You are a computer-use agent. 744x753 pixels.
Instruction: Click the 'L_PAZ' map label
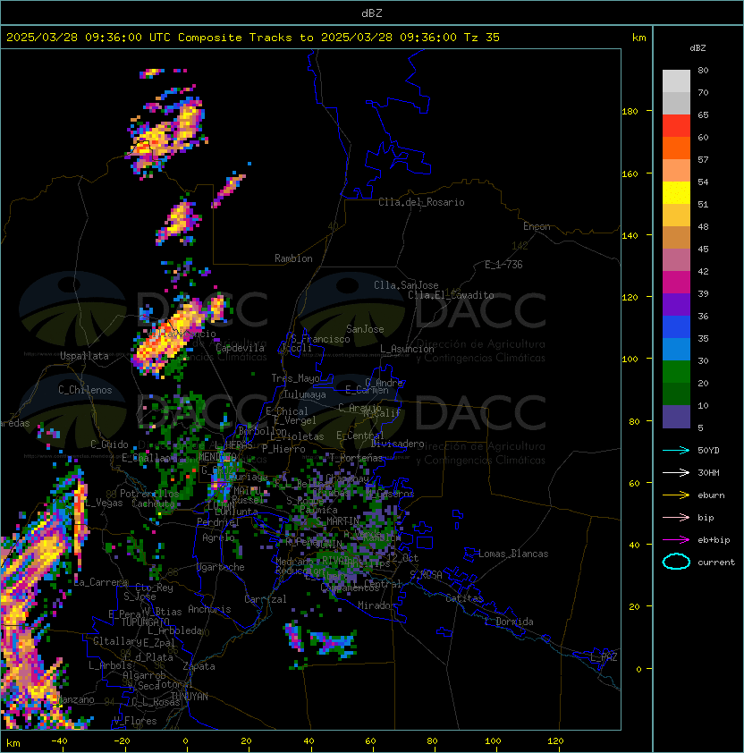[x=604, y=657]
